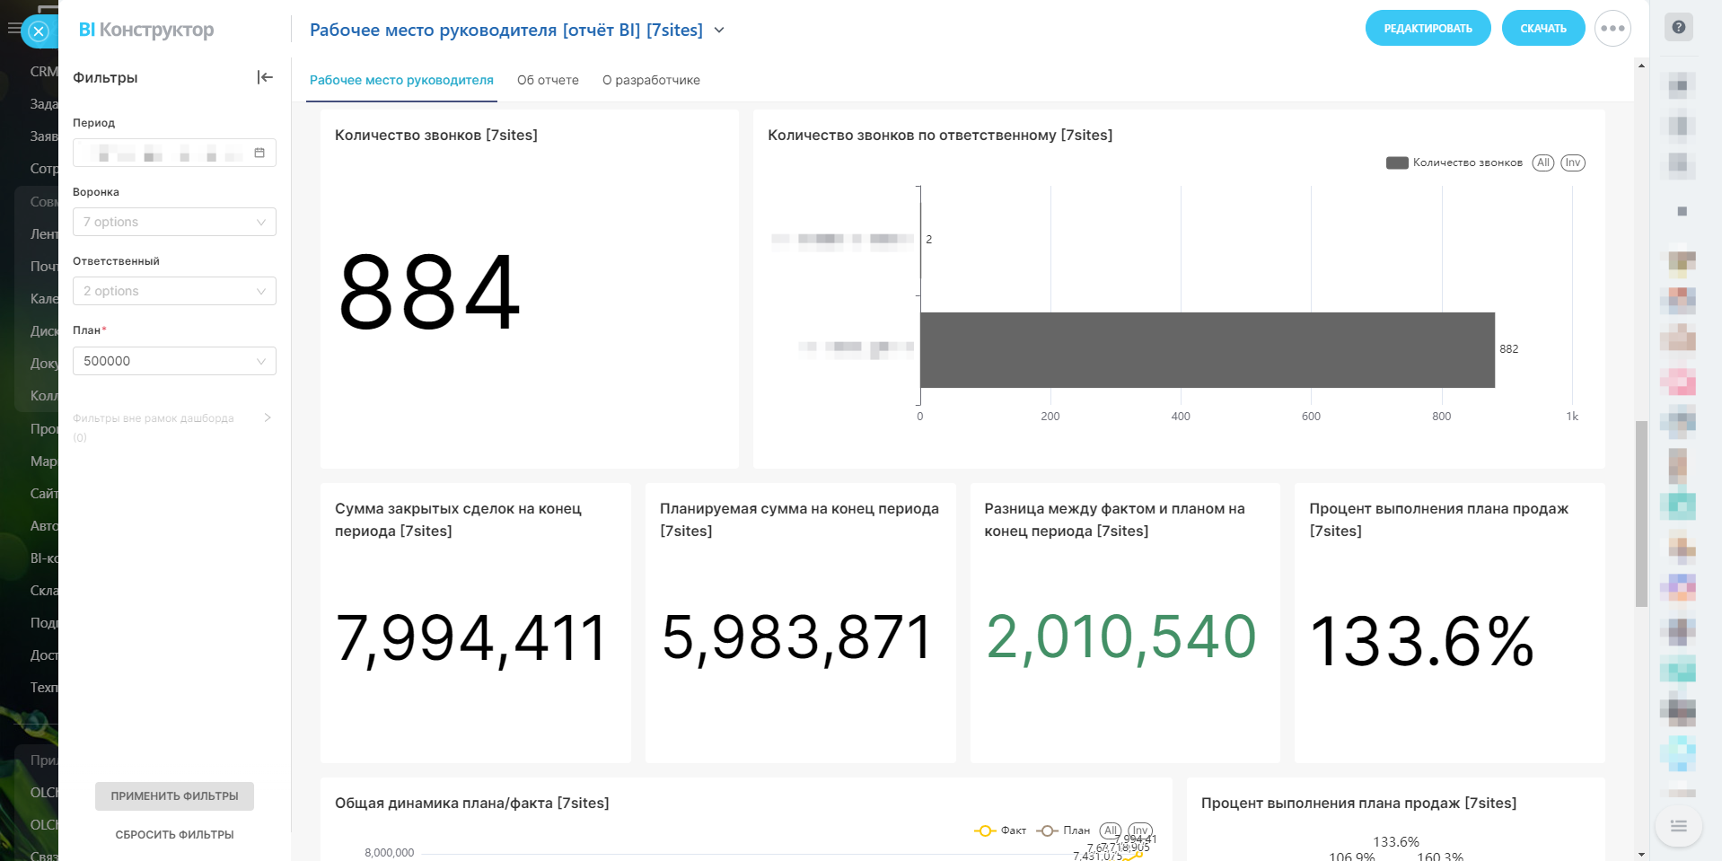Open the Ответственный filter dropdown
This screenshot has height=861, width=1722.
point(174,291)
